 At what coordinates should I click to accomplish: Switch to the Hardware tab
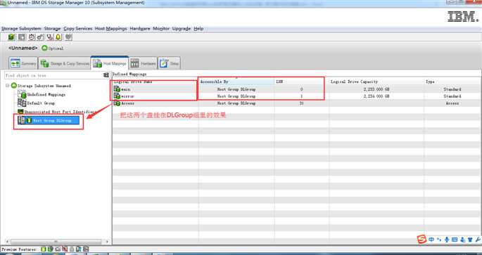coord(143,63)
